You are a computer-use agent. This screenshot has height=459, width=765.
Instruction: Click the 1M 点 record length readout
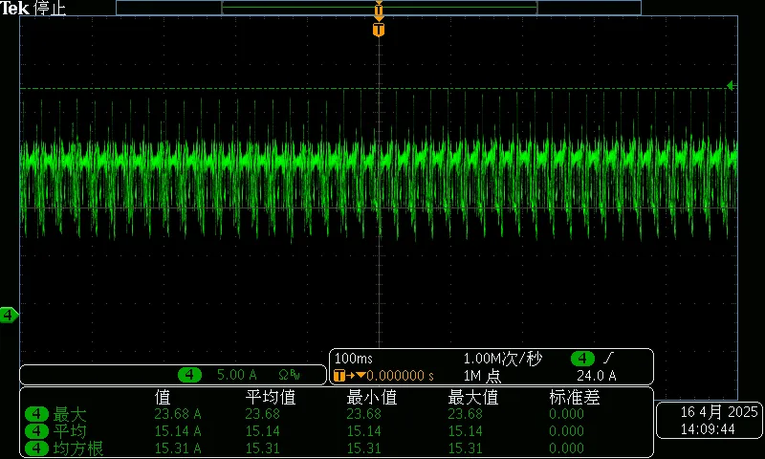(x=482, y=376)
